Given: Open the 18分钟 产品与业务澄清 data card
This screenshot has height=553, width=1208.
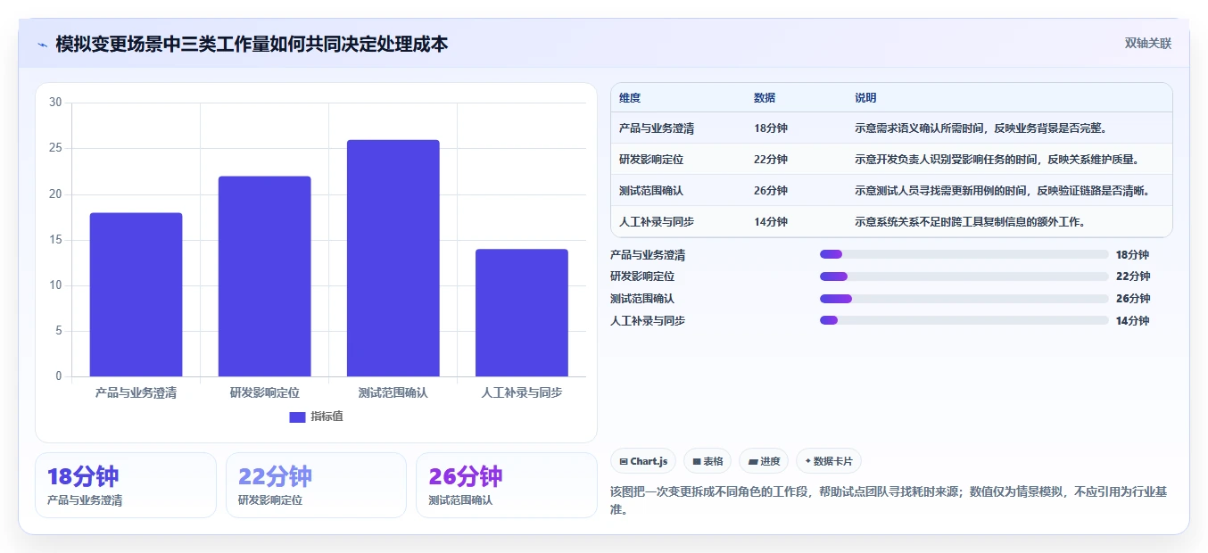Looking at the screenshot, I should coord(126,485).
